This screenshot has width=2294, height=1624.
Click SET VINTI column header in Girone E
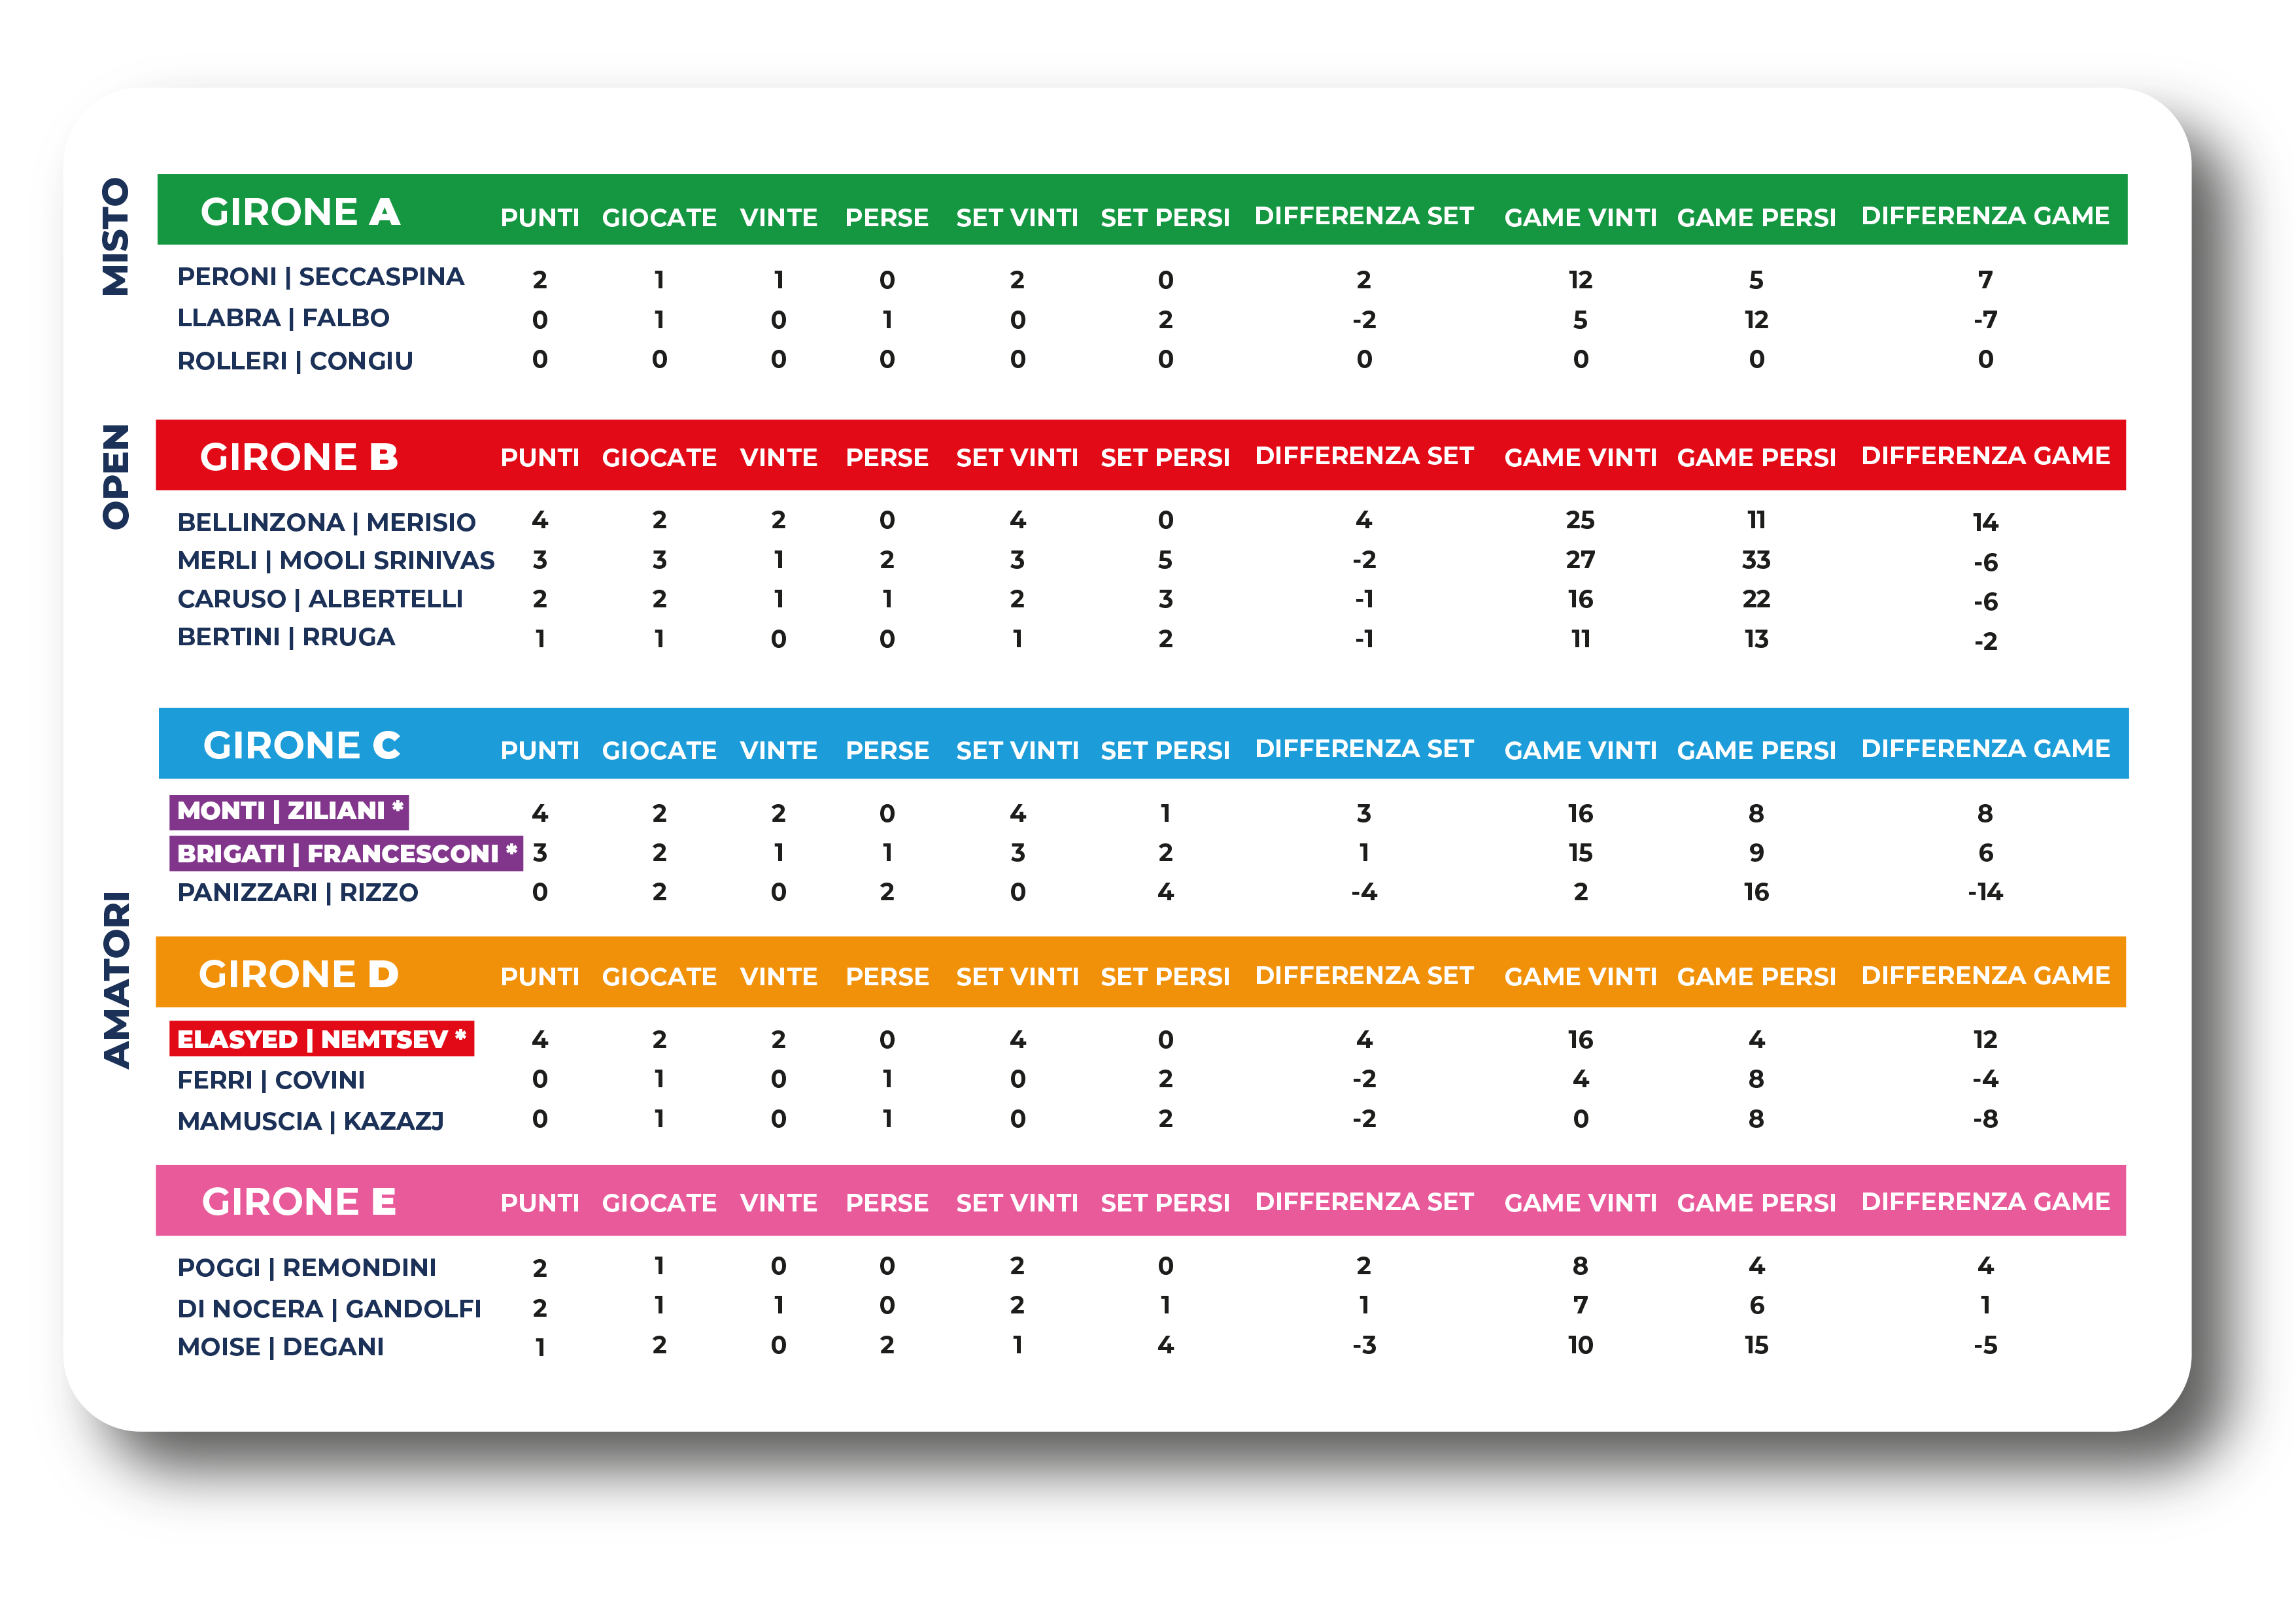pyautogui.click(x=1017, y=1202)
